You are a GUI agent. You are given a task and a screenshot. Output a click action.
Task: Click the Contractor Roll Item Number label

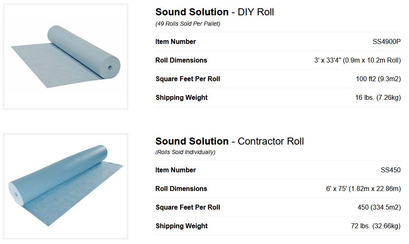175,170
